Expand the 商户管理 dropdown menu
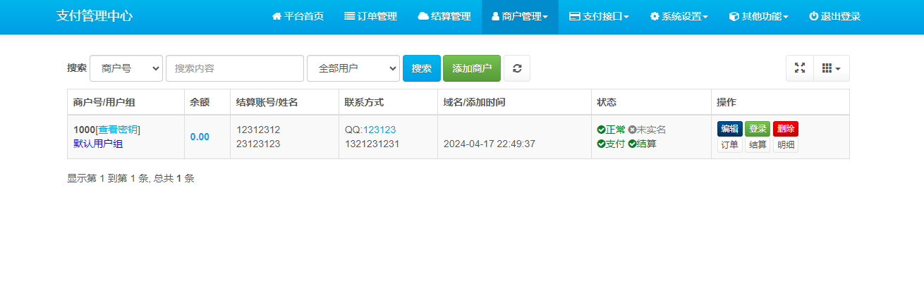This screenshot has height=288, width=924. point(520,16)
